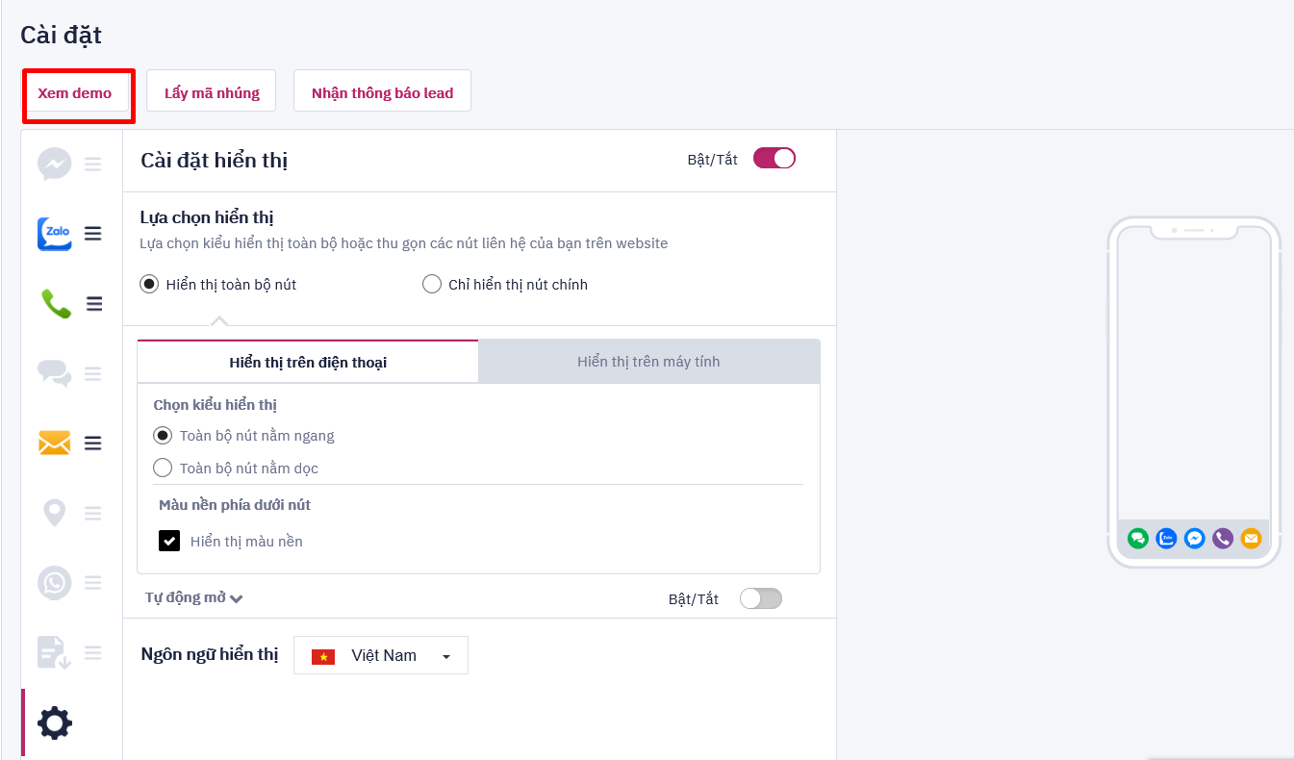1294x760 pixels.
Task: Select the WhatsApp channel icon
Action: (x=54, y=582)
